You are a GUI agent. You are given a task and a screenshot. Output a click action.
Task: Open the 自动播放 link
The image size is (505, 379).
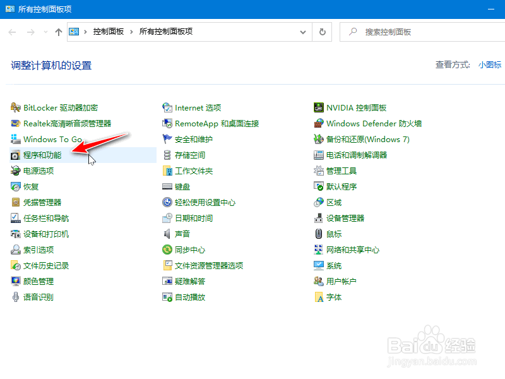[190, 297]
